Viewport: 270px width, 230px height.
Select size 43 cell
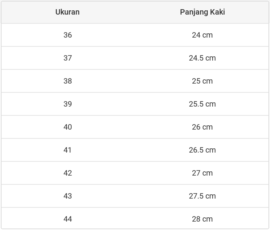68,196
